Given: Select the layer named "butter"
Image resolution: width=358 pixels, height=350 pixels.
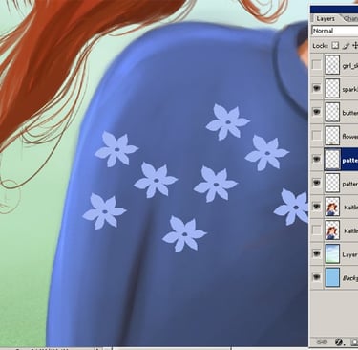Looking at the screenshot, I should click(350, 113).
